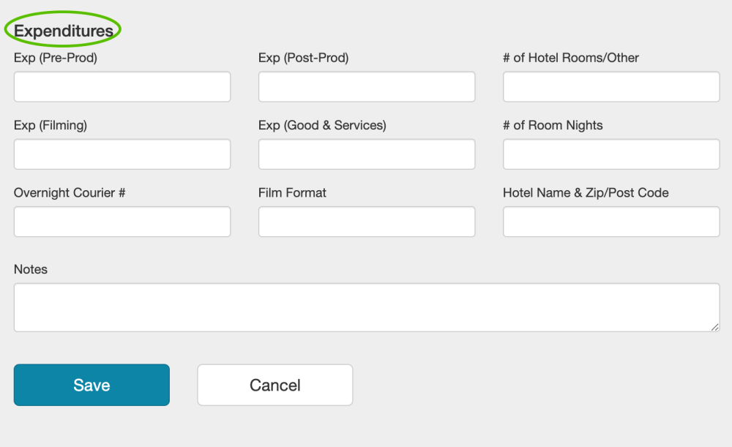Select the # of Room Nights field
The width and height of the screenshot is (732, 447).
point(611,154)
